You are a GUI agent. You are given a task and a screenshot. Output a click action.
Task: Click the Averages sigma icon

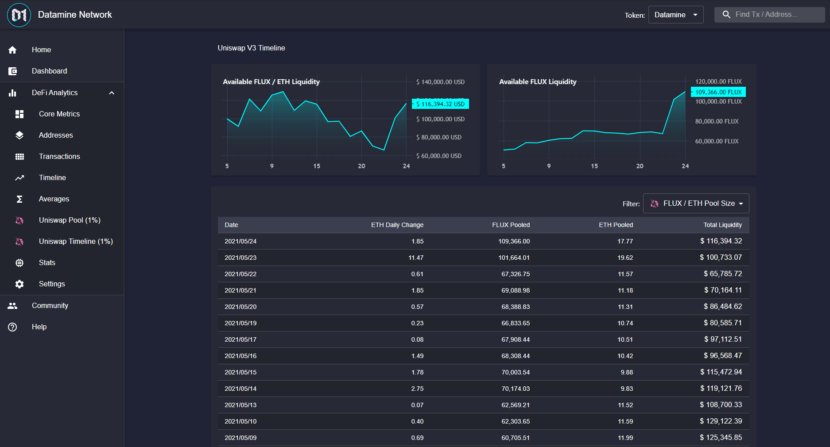(19, 199)
